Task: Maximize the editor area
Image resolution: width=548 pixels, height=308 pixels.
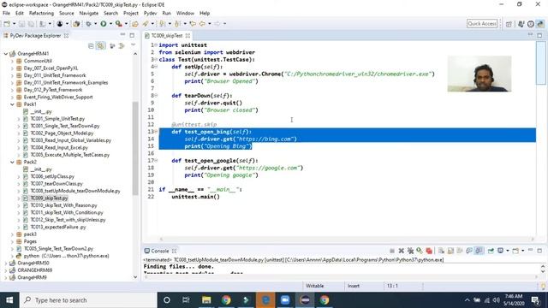Action: 540,35
